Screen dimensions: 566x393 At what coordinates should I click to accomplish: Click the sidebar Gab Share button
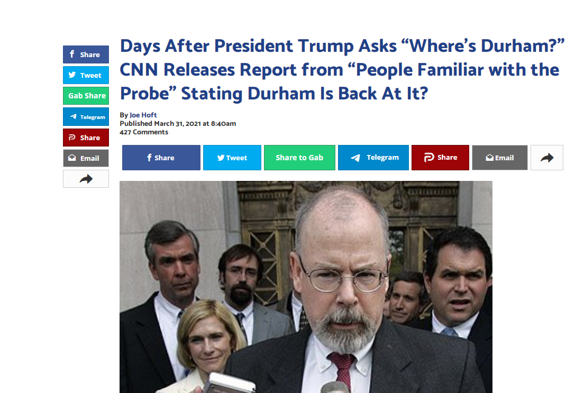[x=86, y=96]
